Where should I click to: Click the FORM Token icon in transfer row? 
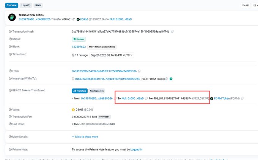pos(212,99)
